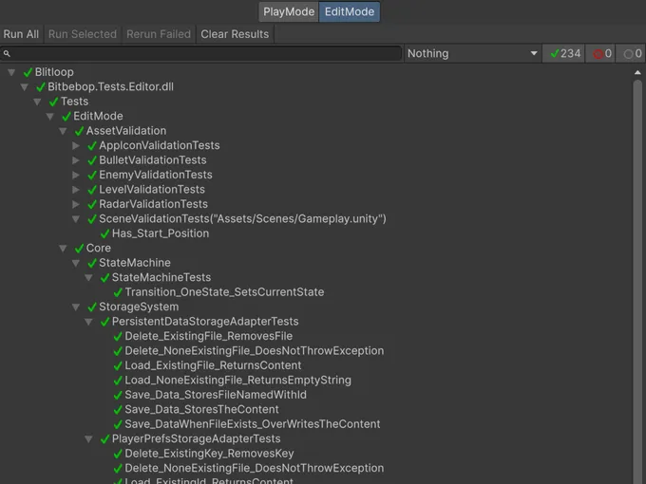Click the Clear Results button
646x484 pixels.
(x=235, y=34)
